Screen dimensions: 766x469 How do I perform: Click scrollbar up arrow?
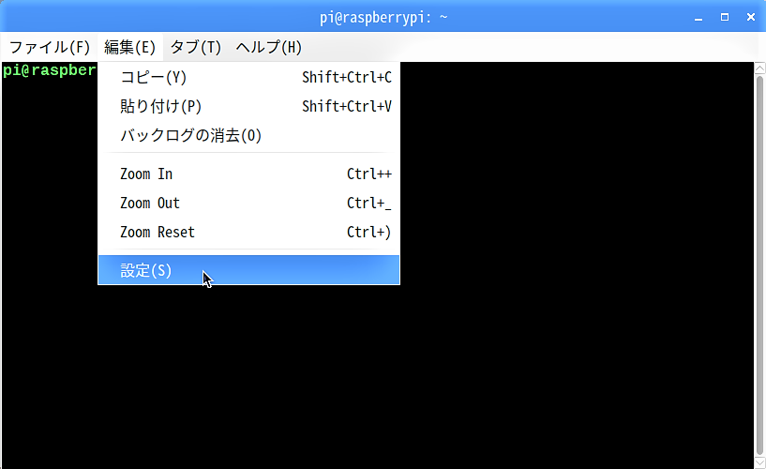click(x=759, y=68)
